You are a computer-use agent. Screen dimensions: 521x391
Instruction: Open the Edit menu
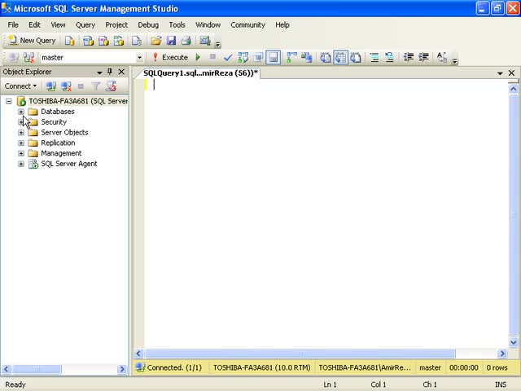click(34, 25)
